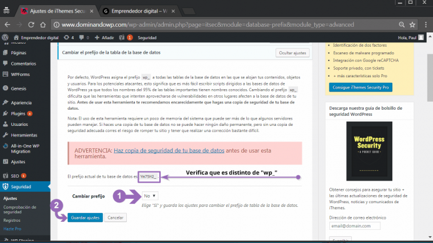Click the Hazte Pro submenu link
The image size is (433, 243).
[x=12, y=229]
